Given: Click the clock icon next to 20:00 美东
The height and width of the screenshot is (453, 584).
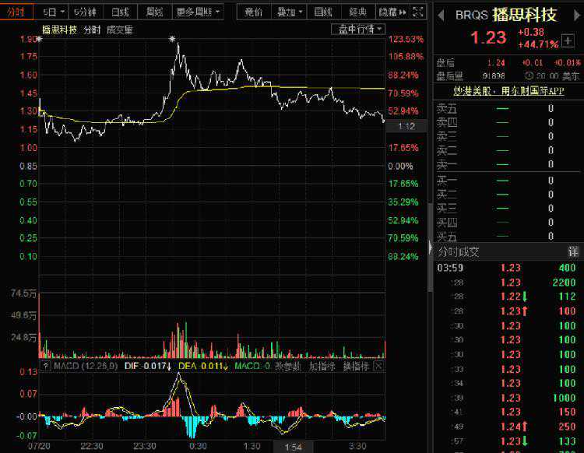Looking at the screenshot, I should pos(529,75).
